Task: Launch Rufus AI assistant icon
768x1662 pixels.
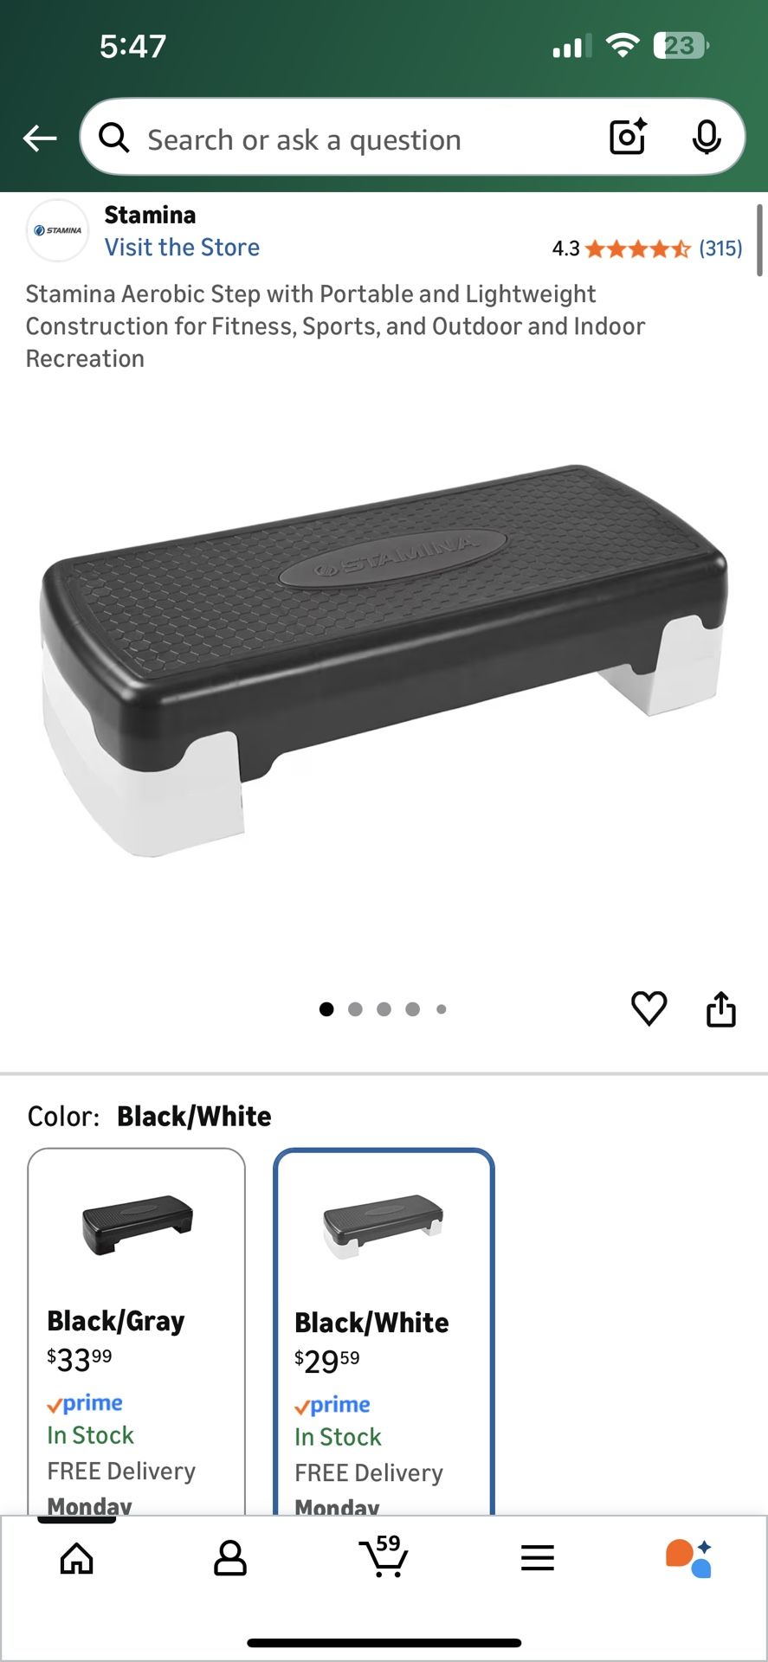Action: click(x=689, y=1558)
